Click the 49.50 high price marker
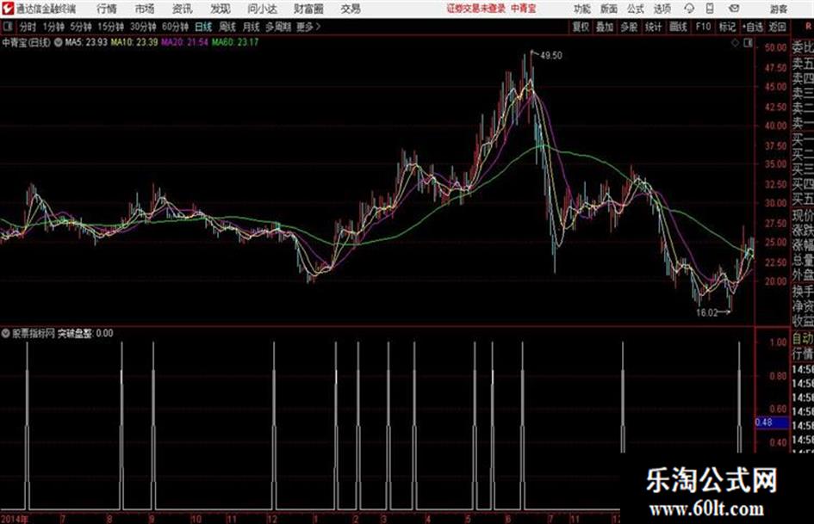 [550, 56]
